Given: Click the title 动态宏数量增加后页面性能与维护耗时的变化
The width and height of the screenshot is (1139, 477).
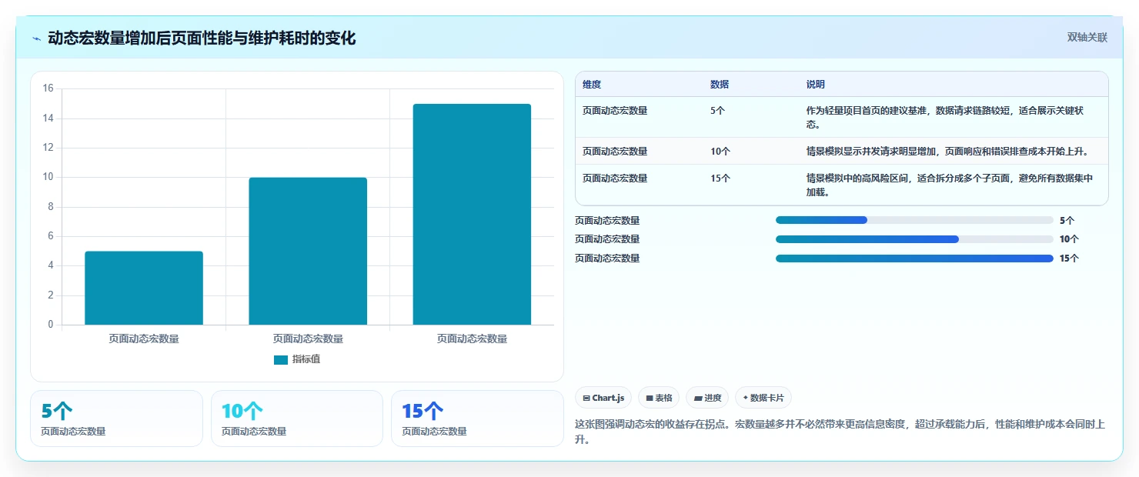Looking at the screenshot, I should (x=202, y=38).
